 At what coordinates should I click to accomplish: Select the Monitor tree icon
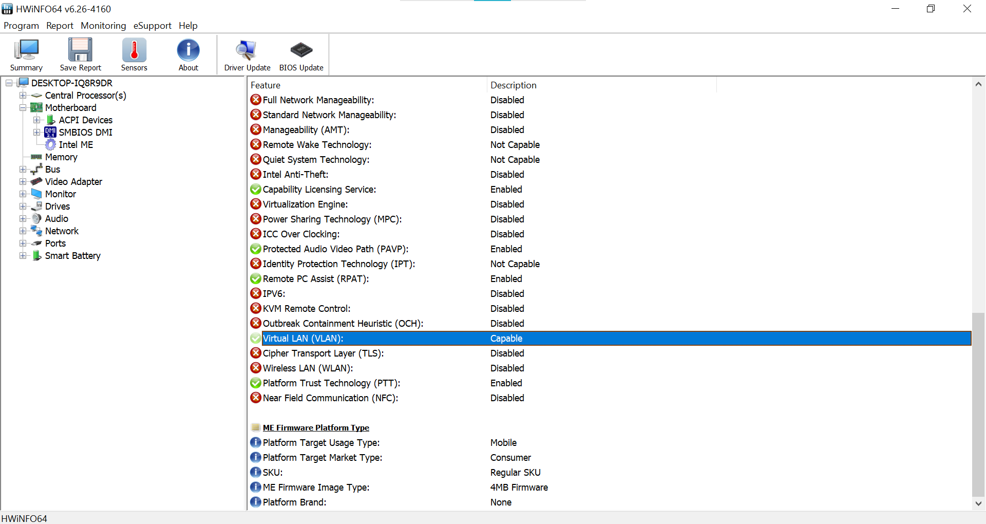coord(36,194)
